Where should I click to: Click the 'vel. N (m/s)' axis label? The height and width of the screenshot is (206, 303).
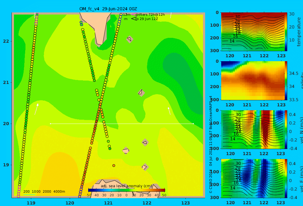point(301,130)
